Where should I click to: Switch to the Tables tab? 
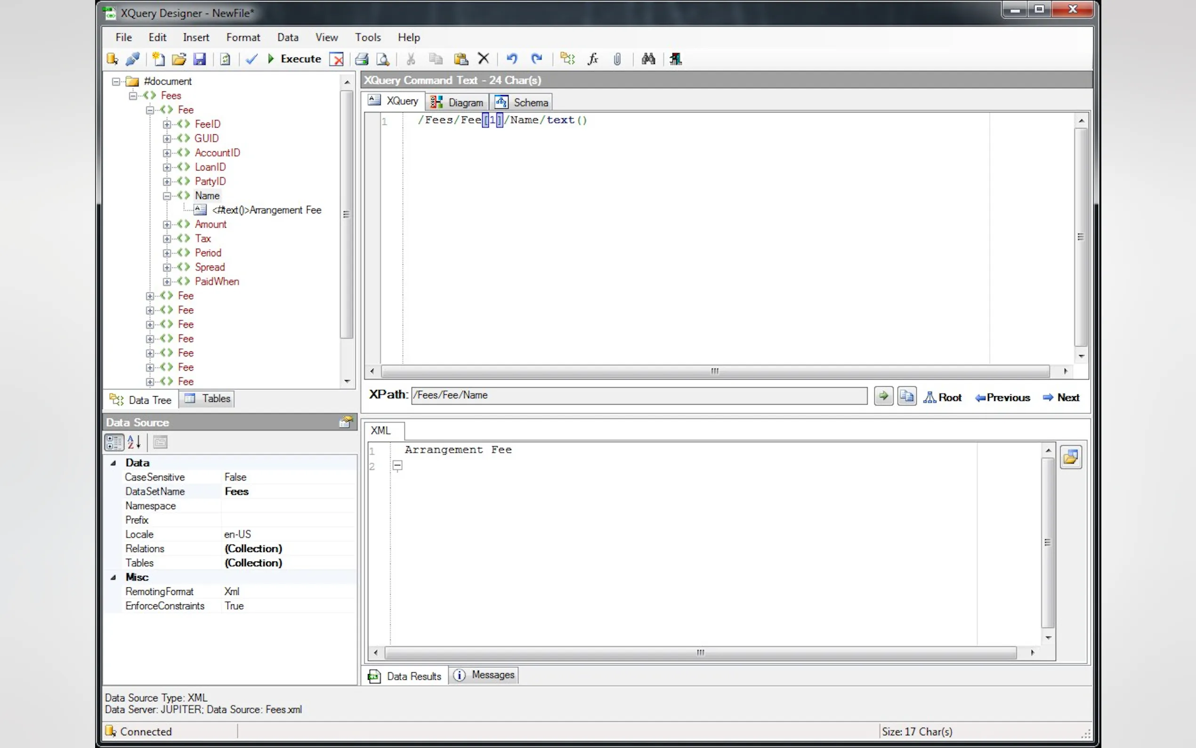point(207,399)
